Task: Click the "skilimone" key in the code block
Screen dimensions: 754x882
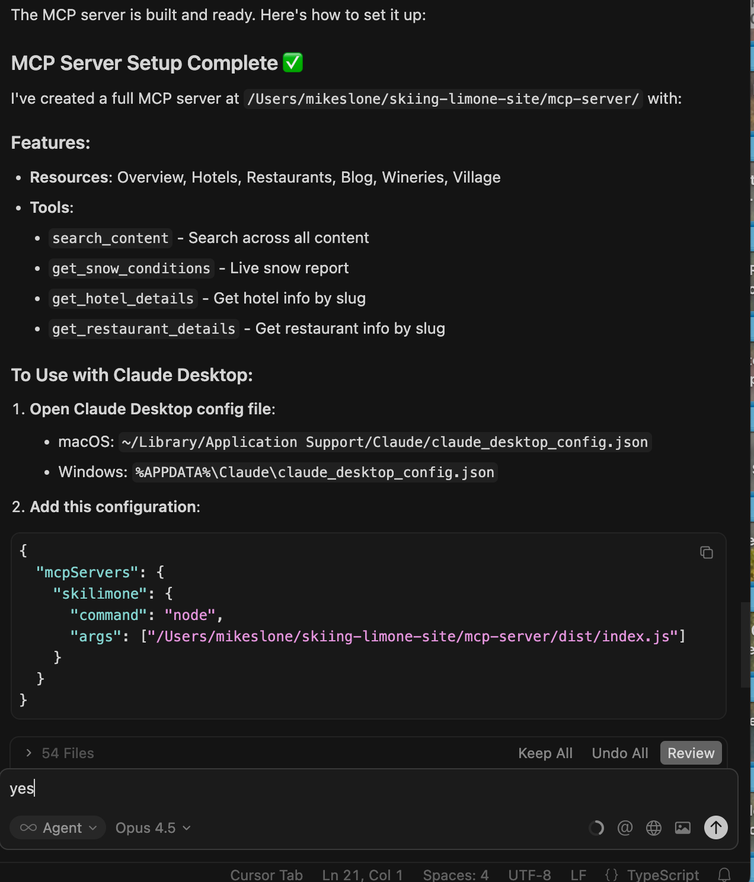Action: [100, 594]
